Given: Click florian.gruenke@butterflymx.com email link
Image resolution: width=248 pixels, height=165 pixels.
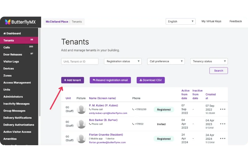Looking at the screenshot, I should coord(107,142).
